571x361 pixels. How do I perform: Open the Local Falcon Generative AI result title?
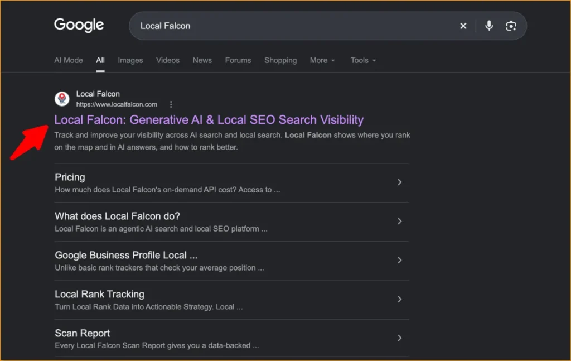(x=209, y=120)
